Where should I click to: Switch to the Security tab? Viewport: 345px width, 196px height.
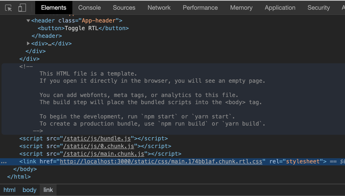coord(319,8)
